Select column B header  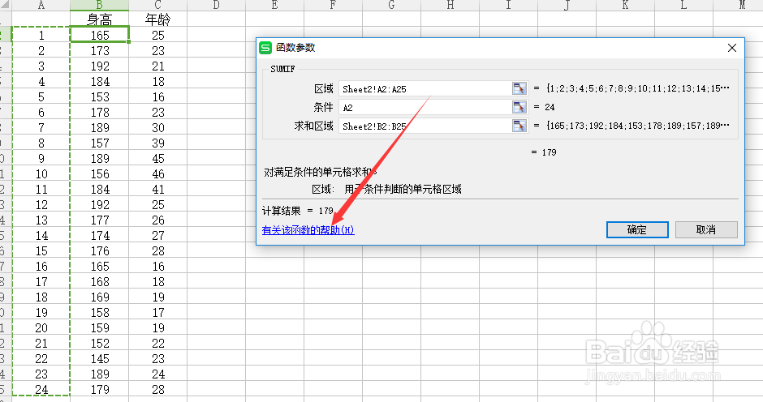[99, 5]
